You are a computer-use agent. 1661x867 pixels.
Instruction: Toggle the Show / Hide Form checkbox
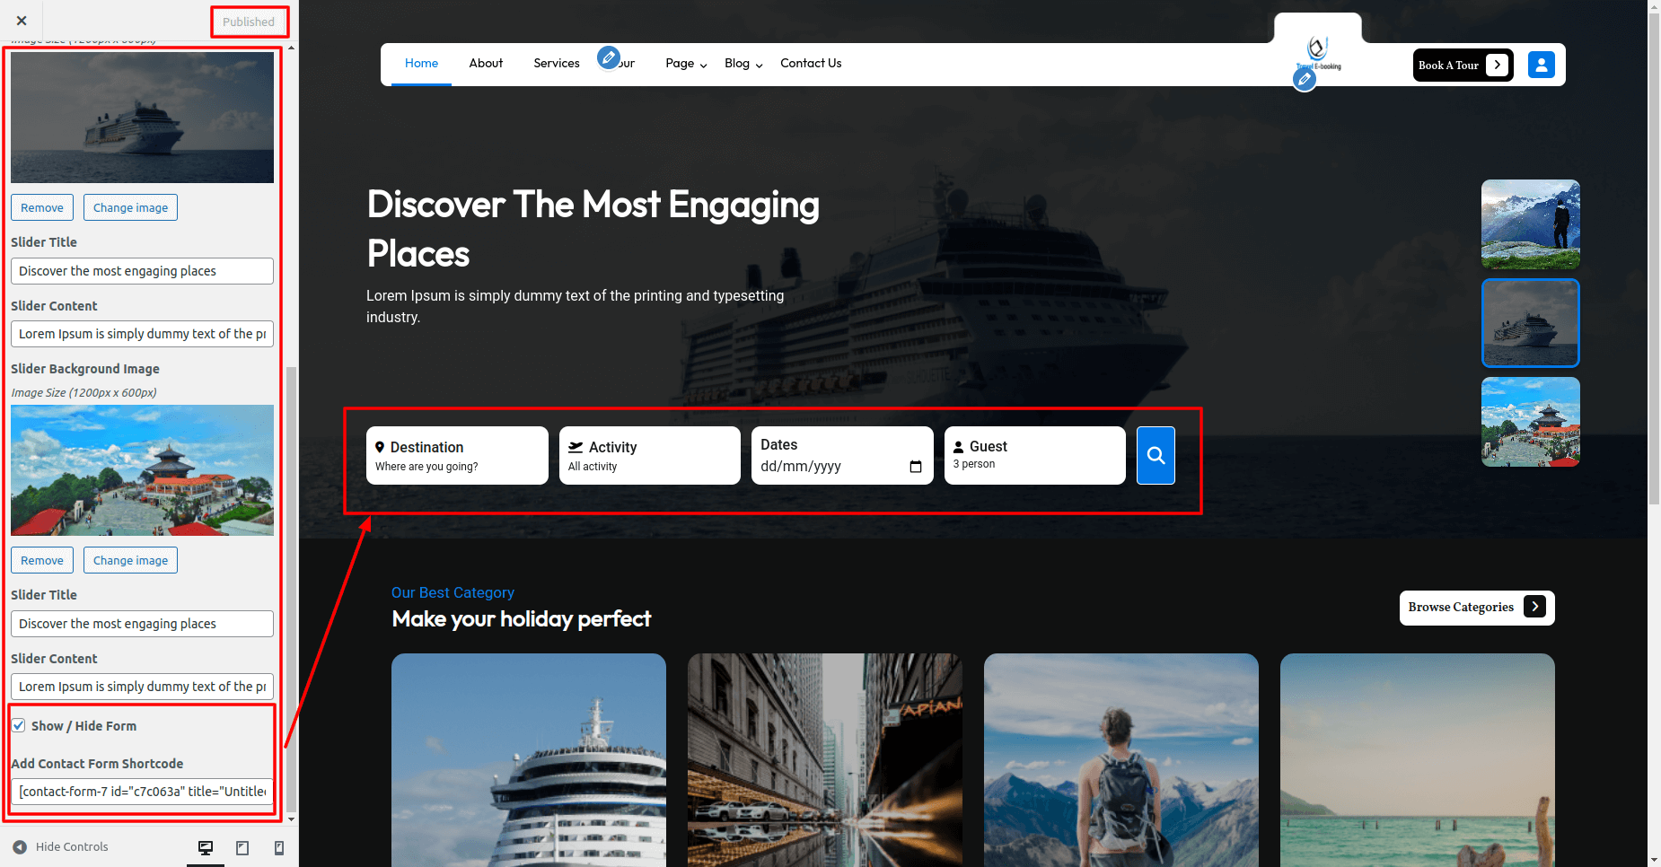pos(19,725)
